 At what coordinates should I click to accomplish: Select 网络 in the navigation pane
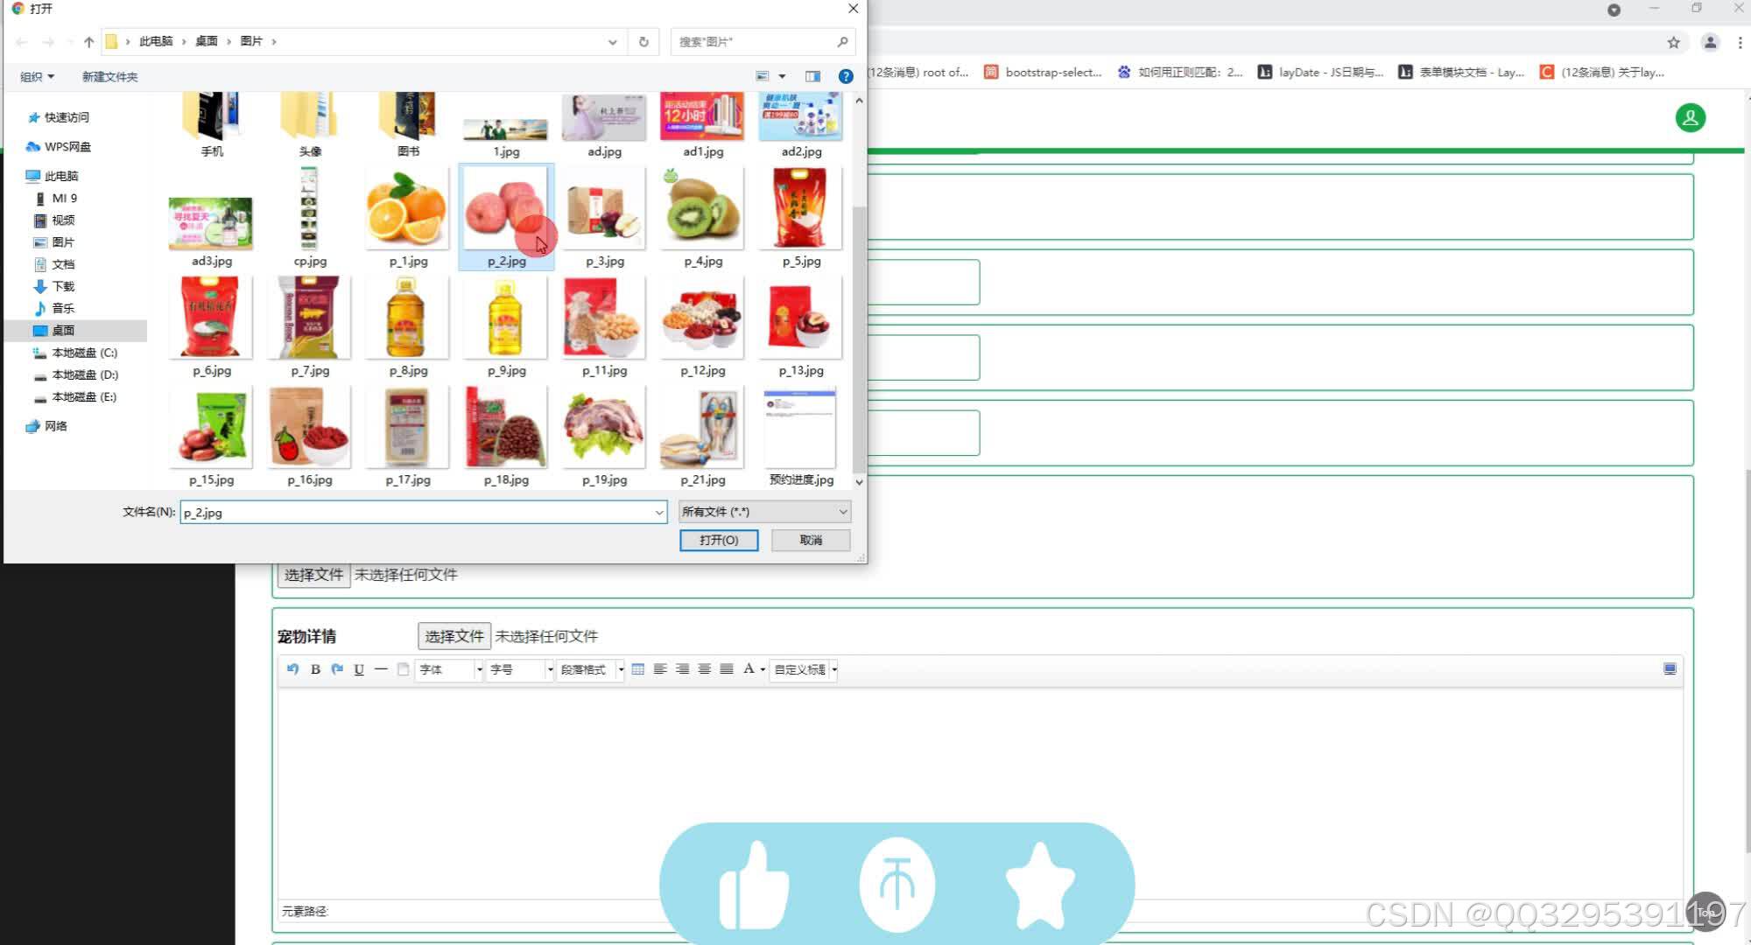tap(47, 426)
